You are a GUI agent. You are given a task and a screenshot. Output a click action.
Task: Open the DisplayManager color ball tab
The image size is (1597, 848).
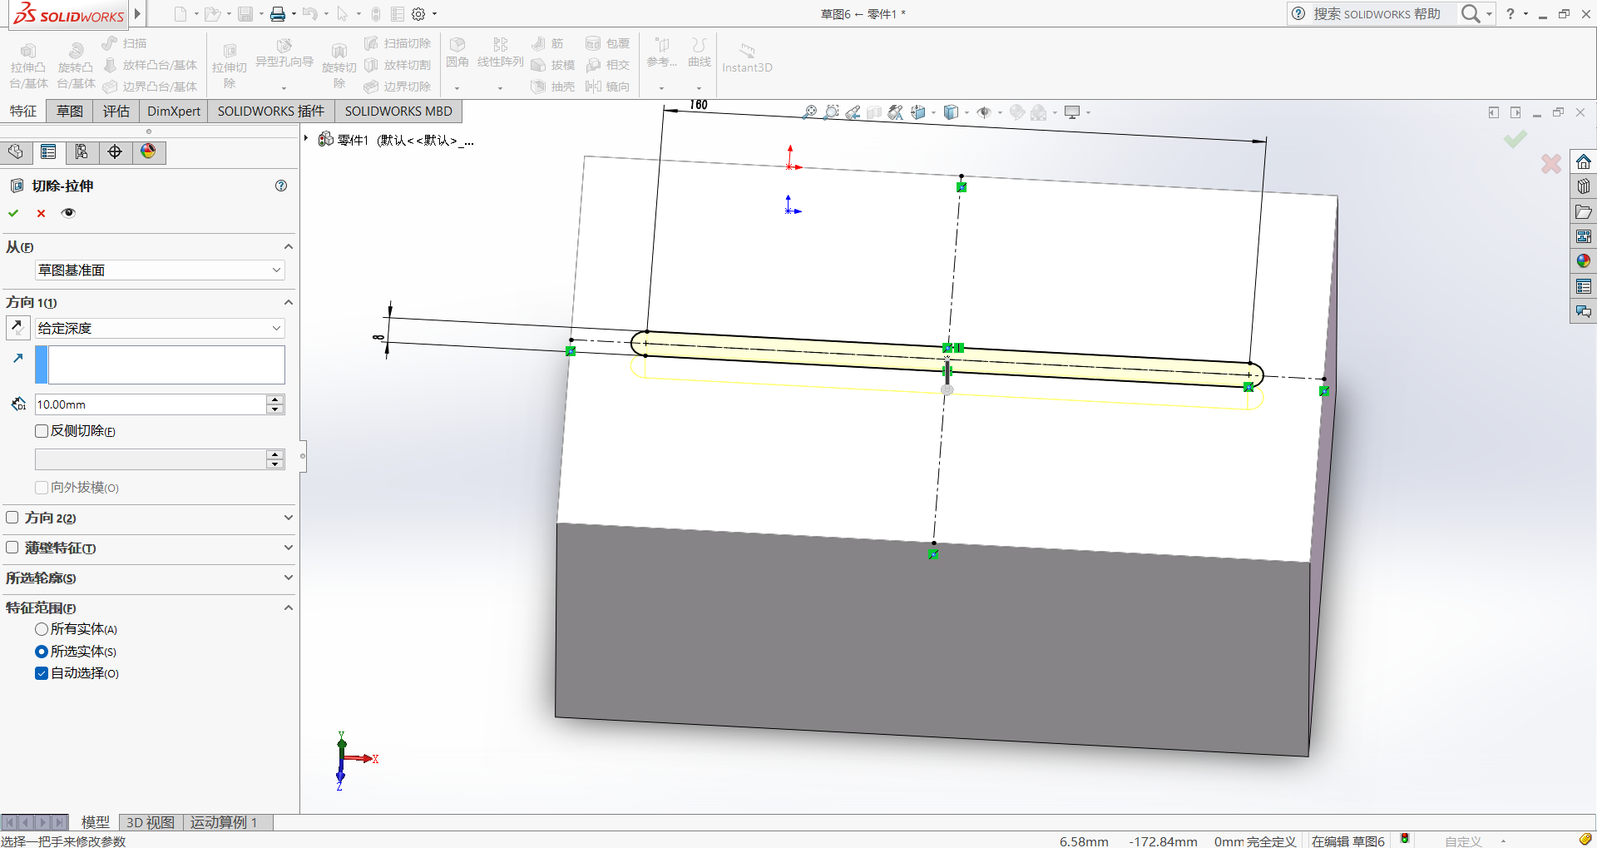(x=148, y=151)
